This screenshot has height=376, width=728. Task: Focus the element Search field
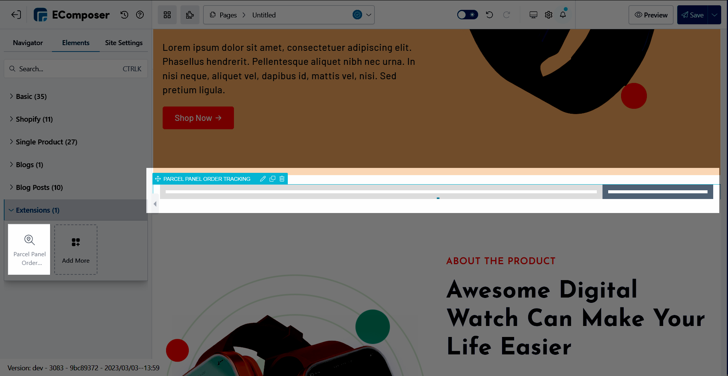[76, 69]
